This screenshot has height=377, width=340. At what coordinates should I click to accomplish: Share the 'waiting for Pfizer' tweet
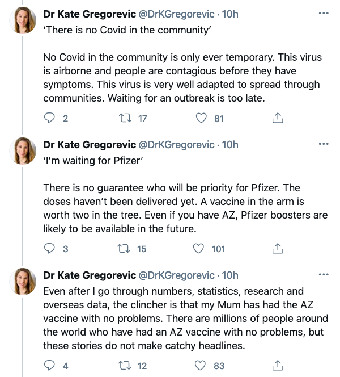[278, 249]
